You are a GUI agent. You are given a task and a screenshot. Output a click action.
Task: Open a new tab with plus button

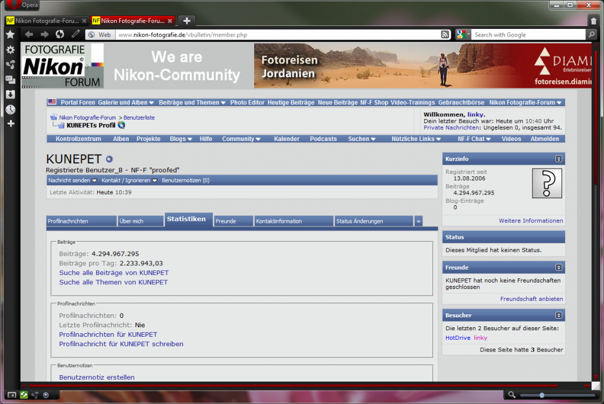click(x=187, y=21)
